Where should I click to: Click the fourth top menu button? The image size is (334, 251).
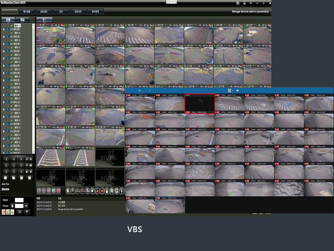(x=61, y=11)
